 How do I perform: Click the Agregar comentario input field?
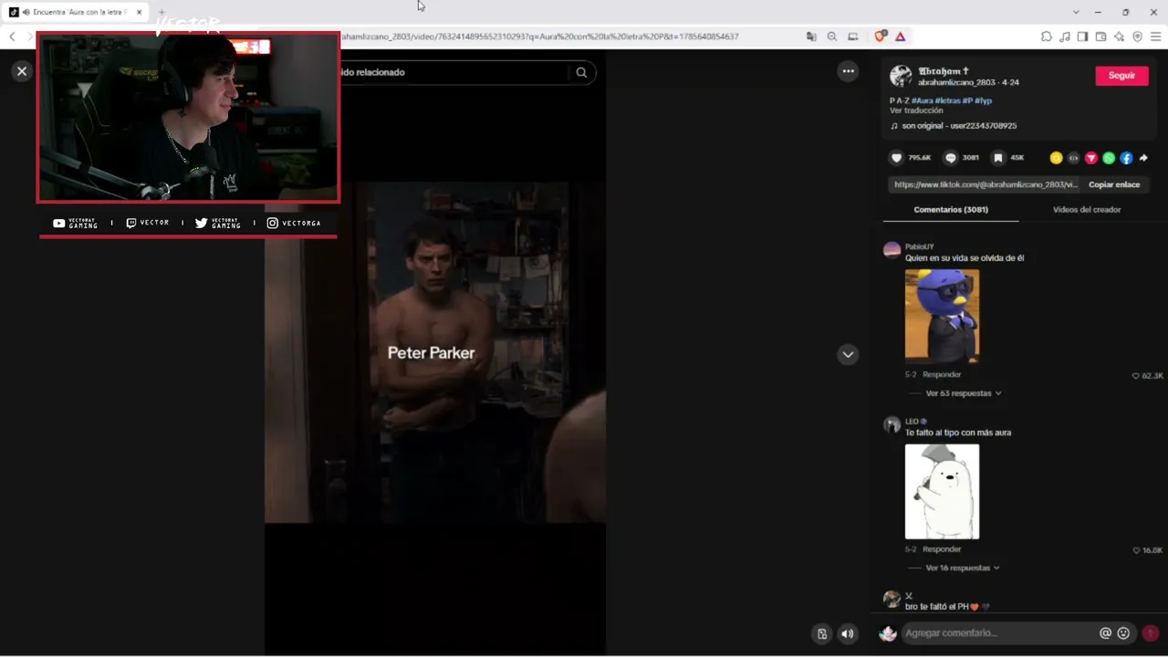click(x=999, y=633)
